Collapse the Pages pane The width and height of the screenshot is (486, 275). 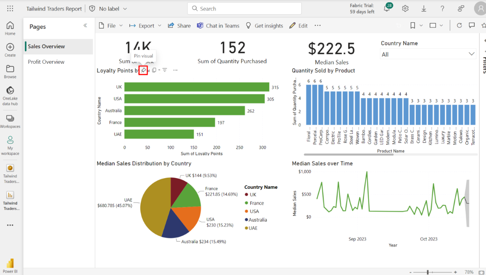pos(85,26)
